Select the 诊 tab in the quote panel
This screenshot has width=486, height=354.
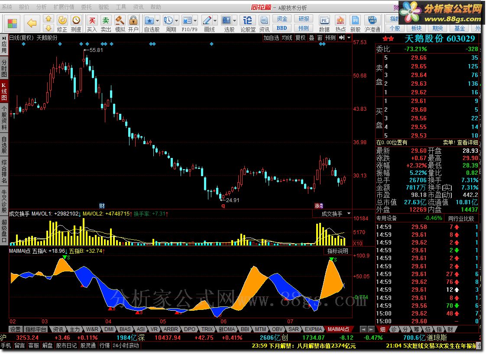(394, 329)
